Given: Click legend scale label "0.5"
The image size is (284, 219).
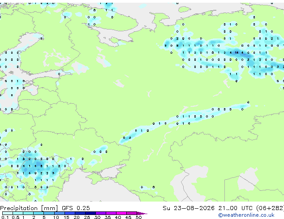Looking at the screenshot, I should [x=15, y=217].
